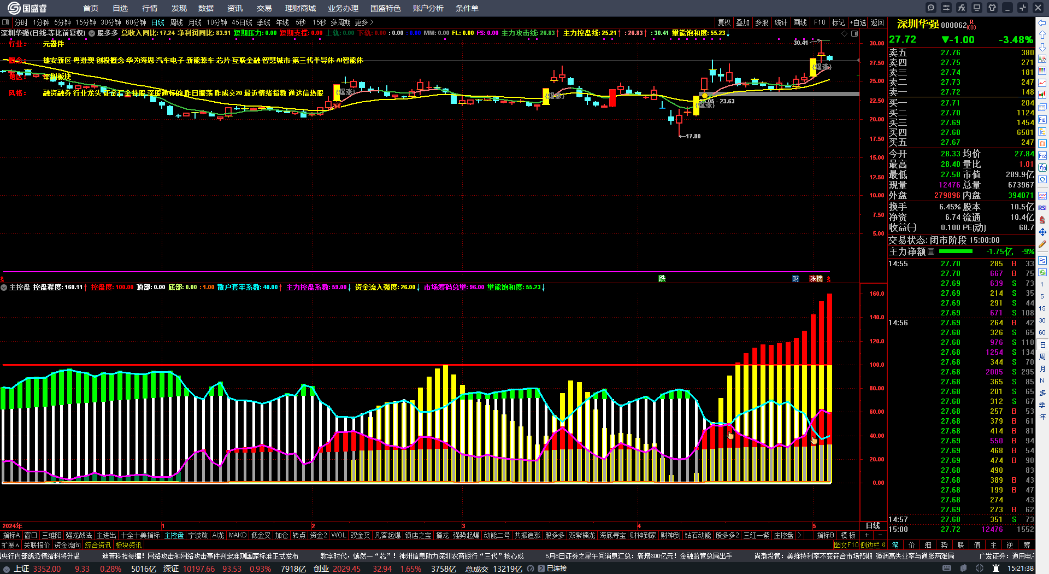
Task: Click the RSI indicator icon in sidebar
Action: 1042,208
